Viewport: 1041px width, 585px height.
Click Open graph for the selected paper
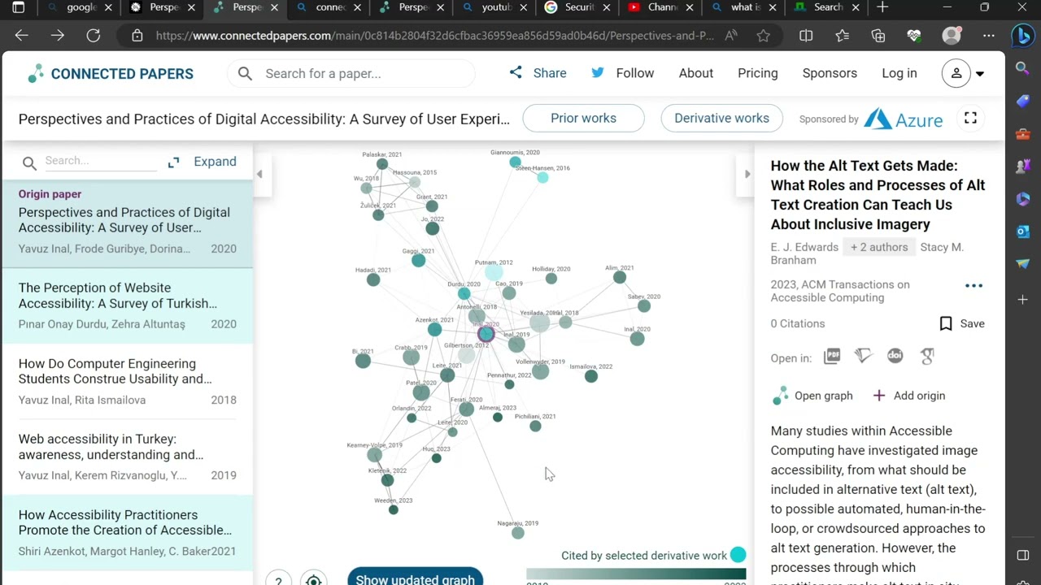812,396
